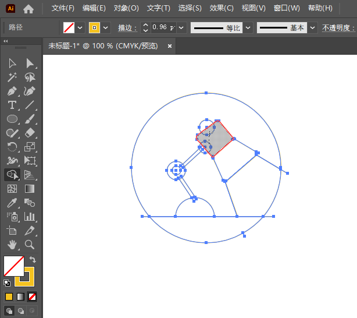This screenshot has width=357, height=318.
Task: Open fill color dropdown in control bar
Action: tap(80, 28)
